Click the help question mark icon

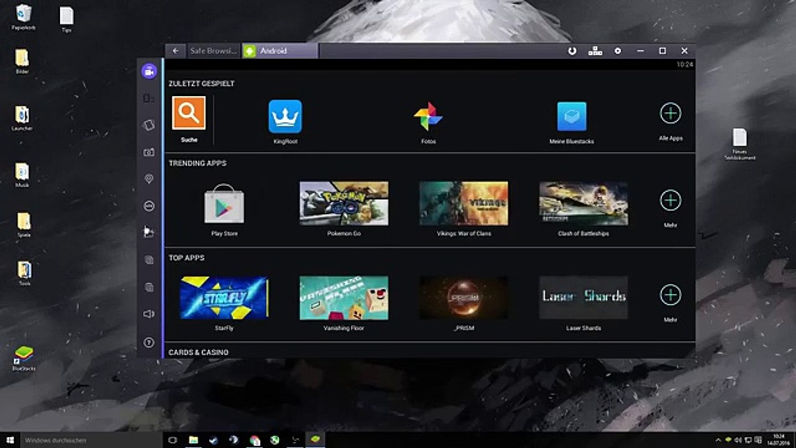coord(149,342)
